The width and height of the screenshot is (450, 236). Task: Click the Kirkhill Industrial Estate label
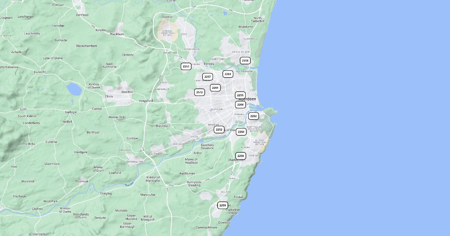[x=168, y=33]
